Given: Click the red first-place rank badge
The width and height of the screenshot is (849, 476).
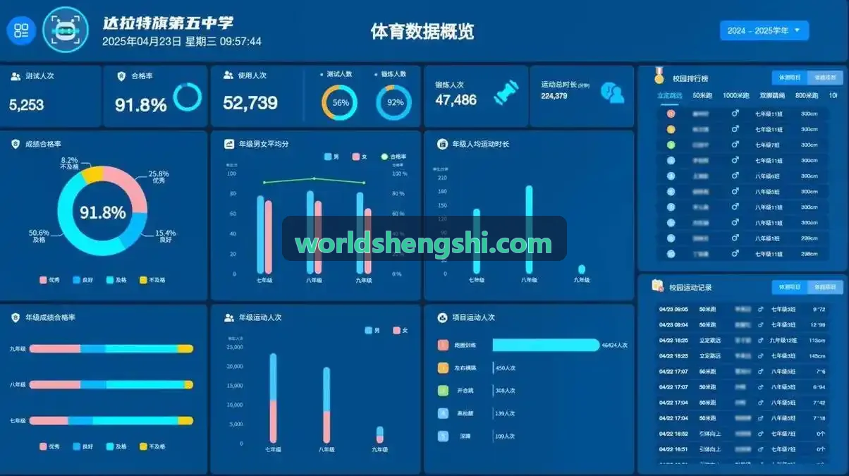Looking at the screenshot, I should [x=671, y=114].
